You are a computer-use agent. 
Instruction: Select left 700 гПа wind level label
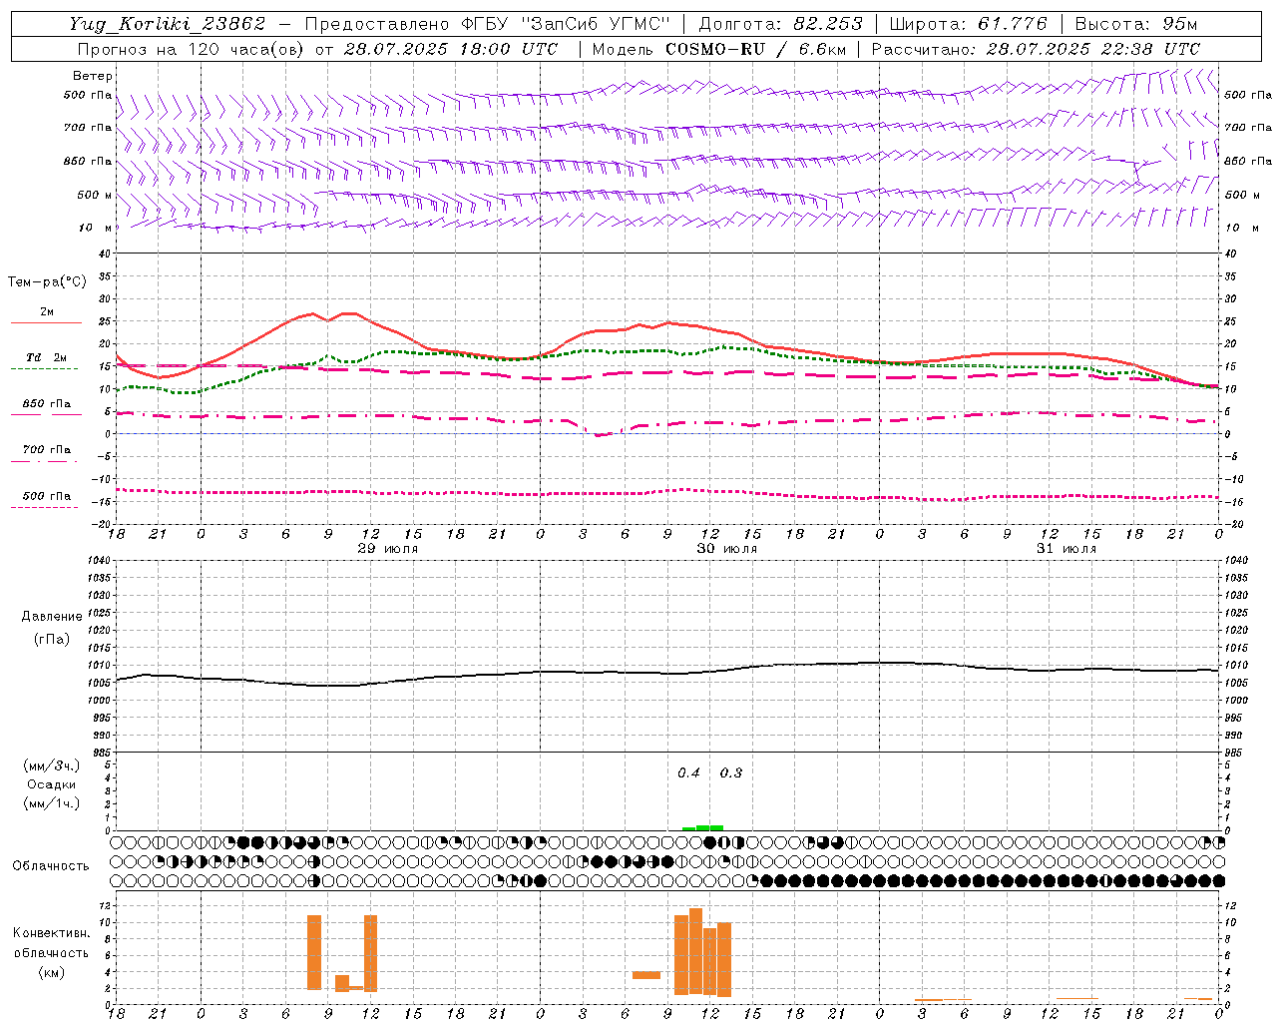tap(88, 128)
